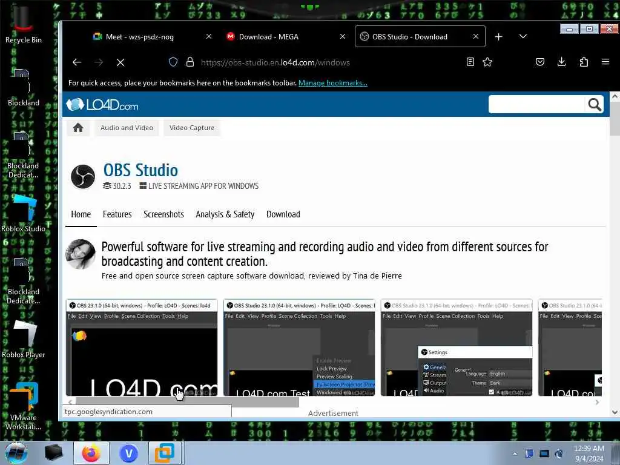
Task: Open Video Capture category
Action: [x=192, y=128]
